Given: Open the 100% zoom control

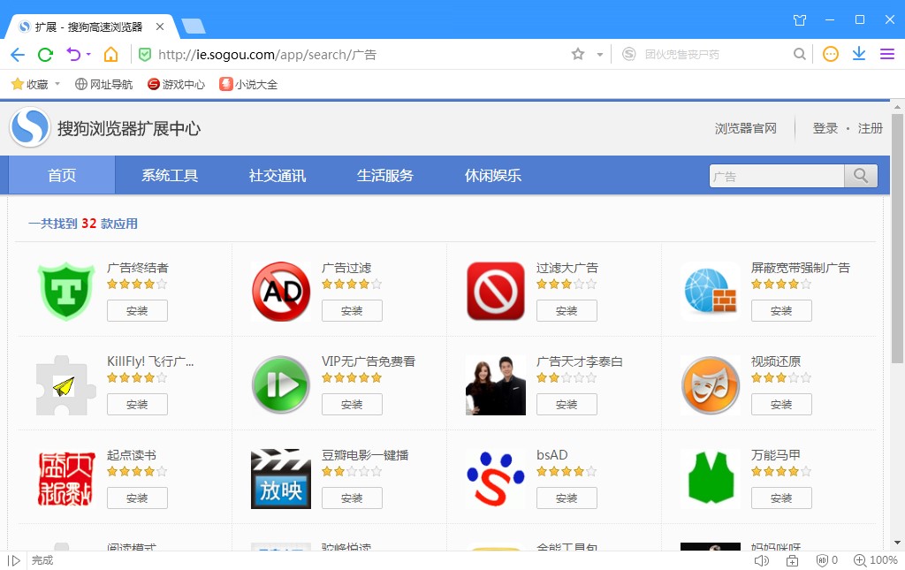Looking at the screenshot, I should pos(876,560).
